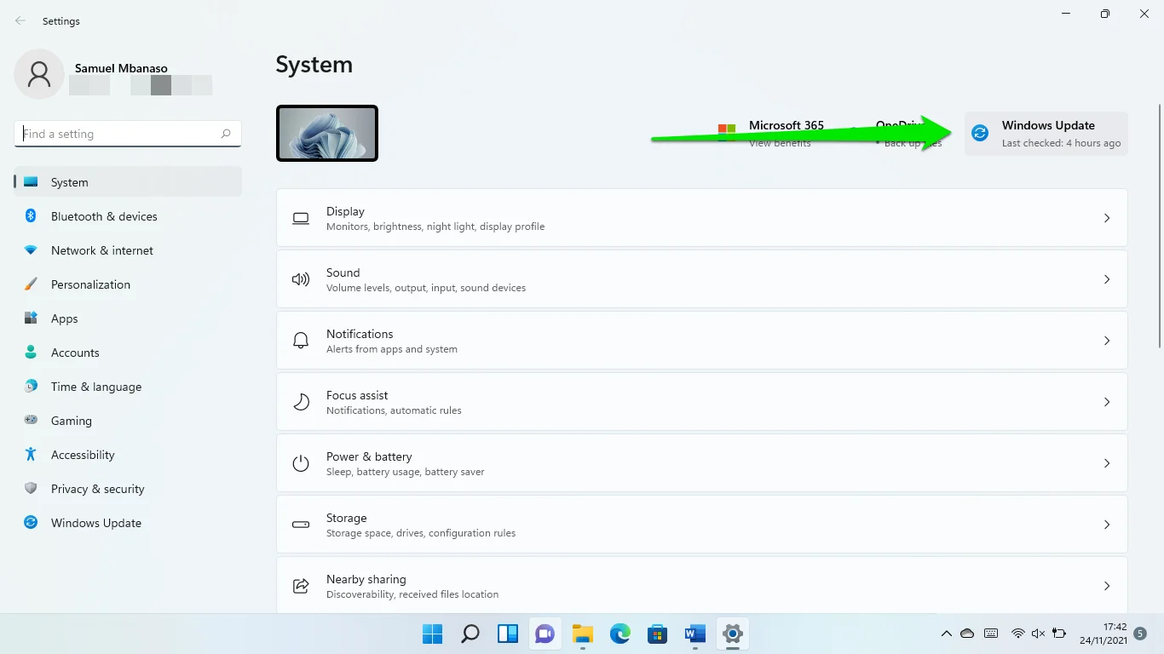The image size is (1164, 654).
Task: Expand Focus assist row chevron
Action: [x=1107, y=402]
